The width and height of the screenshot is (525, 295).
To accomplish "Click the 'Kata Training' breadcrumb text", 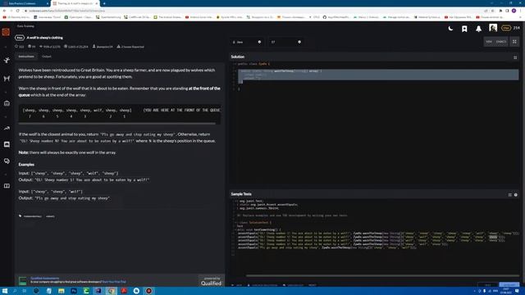I will click(x=25, y=26).
